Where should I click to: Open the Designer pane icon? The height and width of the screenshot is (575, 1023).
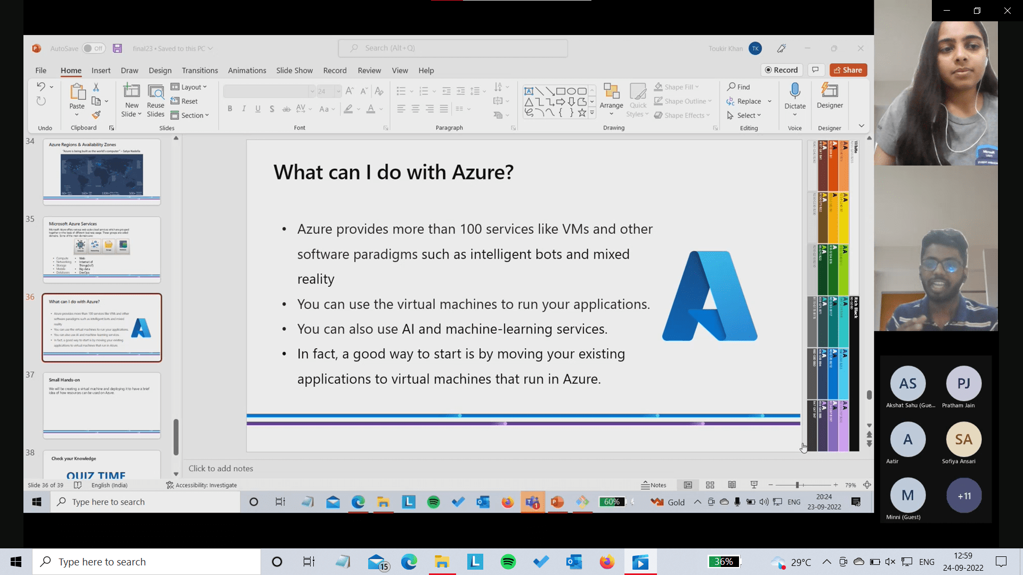tap(830, 91)
